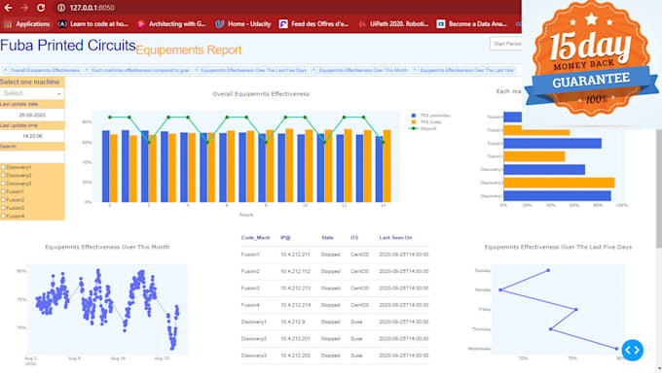The width and height of the screenshot is (662, 373).
Task: Click the '10.4.212.112' IP cell
Action: coord(295,271)
